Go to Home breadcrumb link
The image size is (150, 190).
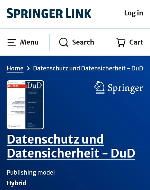tap(15, 68)
